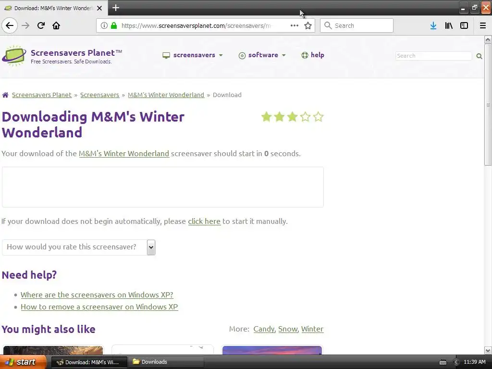
Task: Open Where are screensavers on Windows XP
Action: tap(97, 295)
